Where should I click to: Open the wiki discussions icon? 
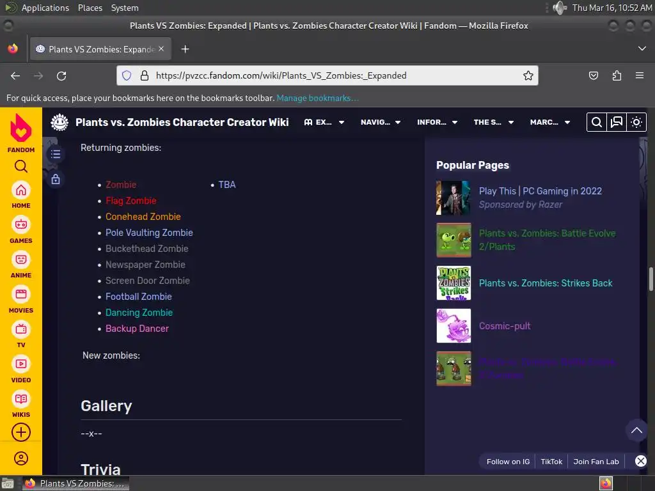coord(617,122)
